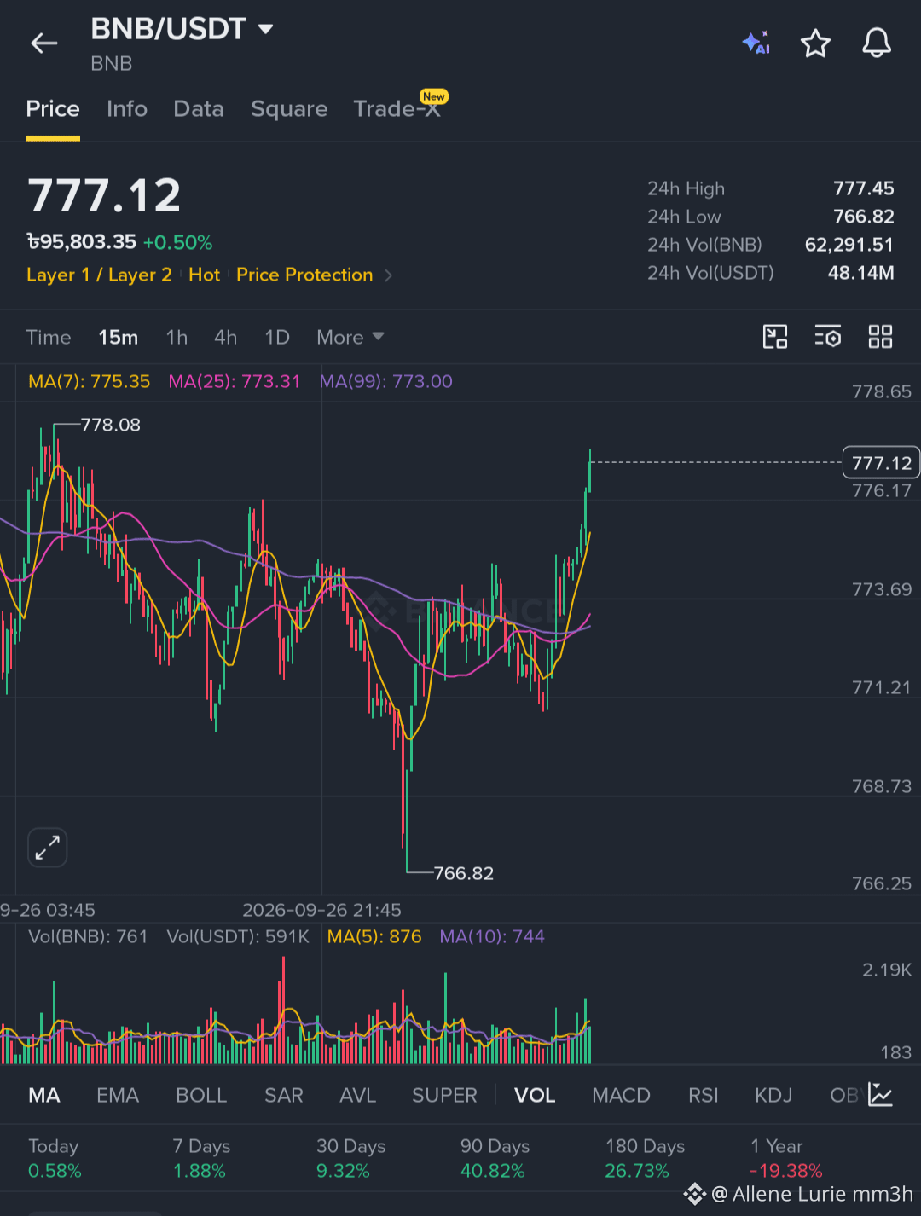Expand chart to fullscreen
Image resolution: width=921 pixels, height=1216 pixels.
[x=47, y=848]
